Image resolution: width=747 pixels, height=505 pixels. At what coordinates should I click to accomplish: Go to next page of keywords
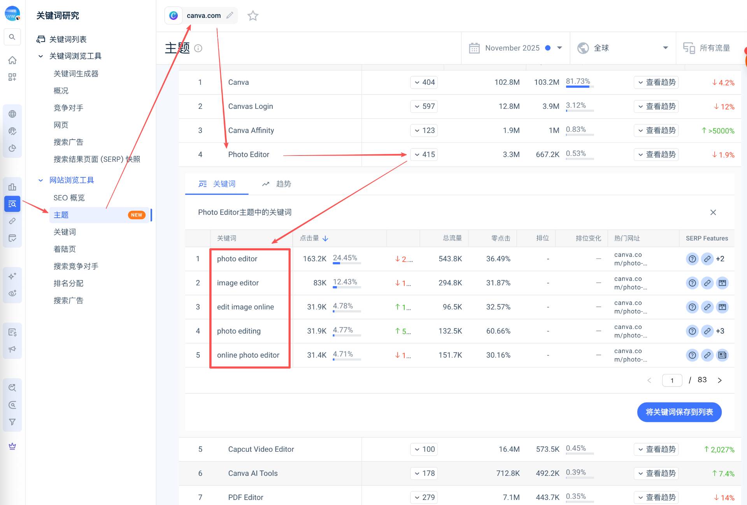click(720, 380)
